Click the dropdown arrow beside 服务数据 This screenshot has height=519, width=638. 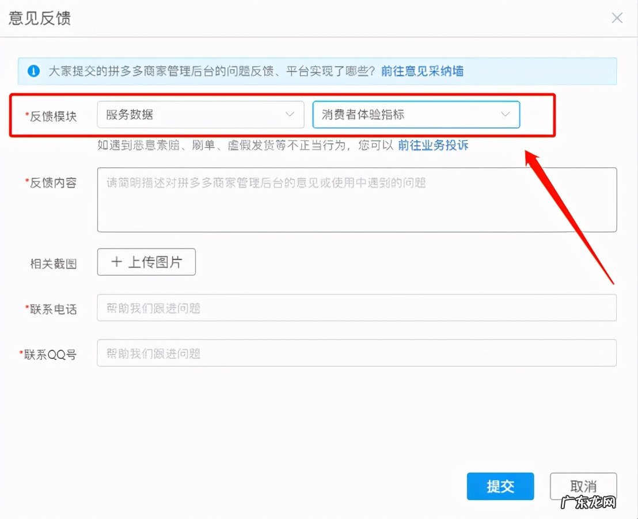(290, 115)
